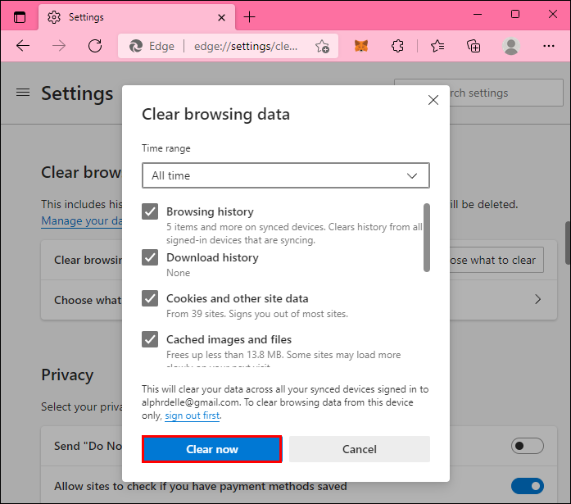
Task: Refresh the page with the reload icon
Action: pos(95,46)
